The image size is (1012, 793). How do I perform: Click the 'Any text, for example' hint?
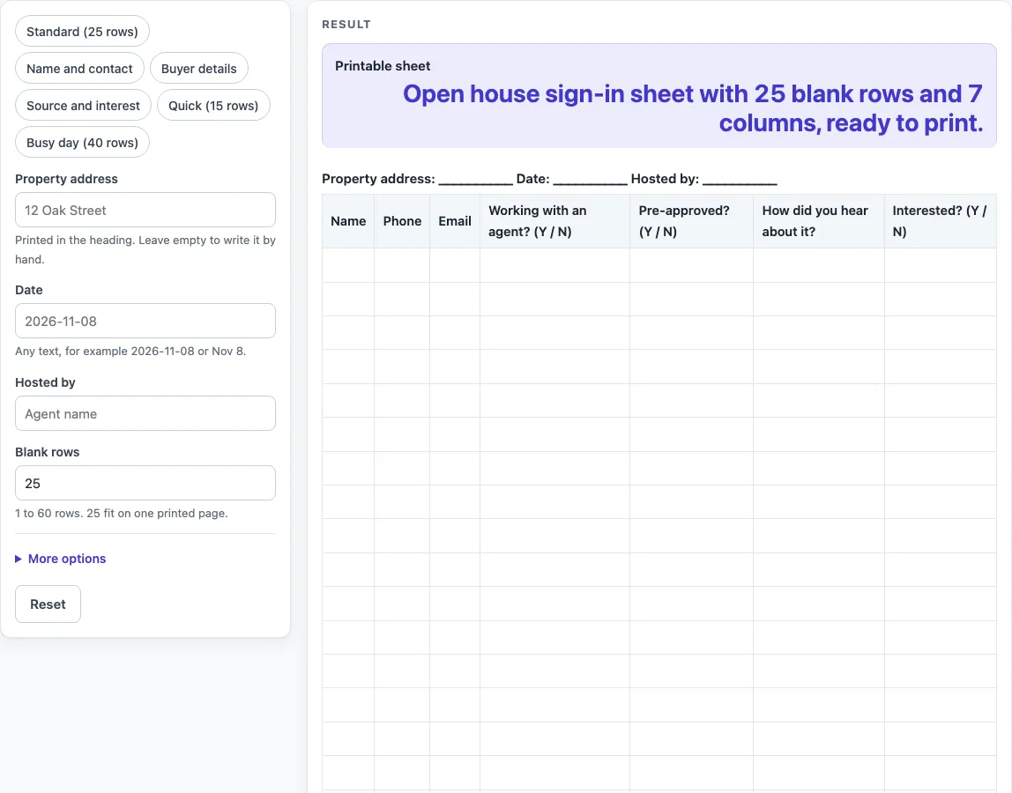click(x=130, y=351)
